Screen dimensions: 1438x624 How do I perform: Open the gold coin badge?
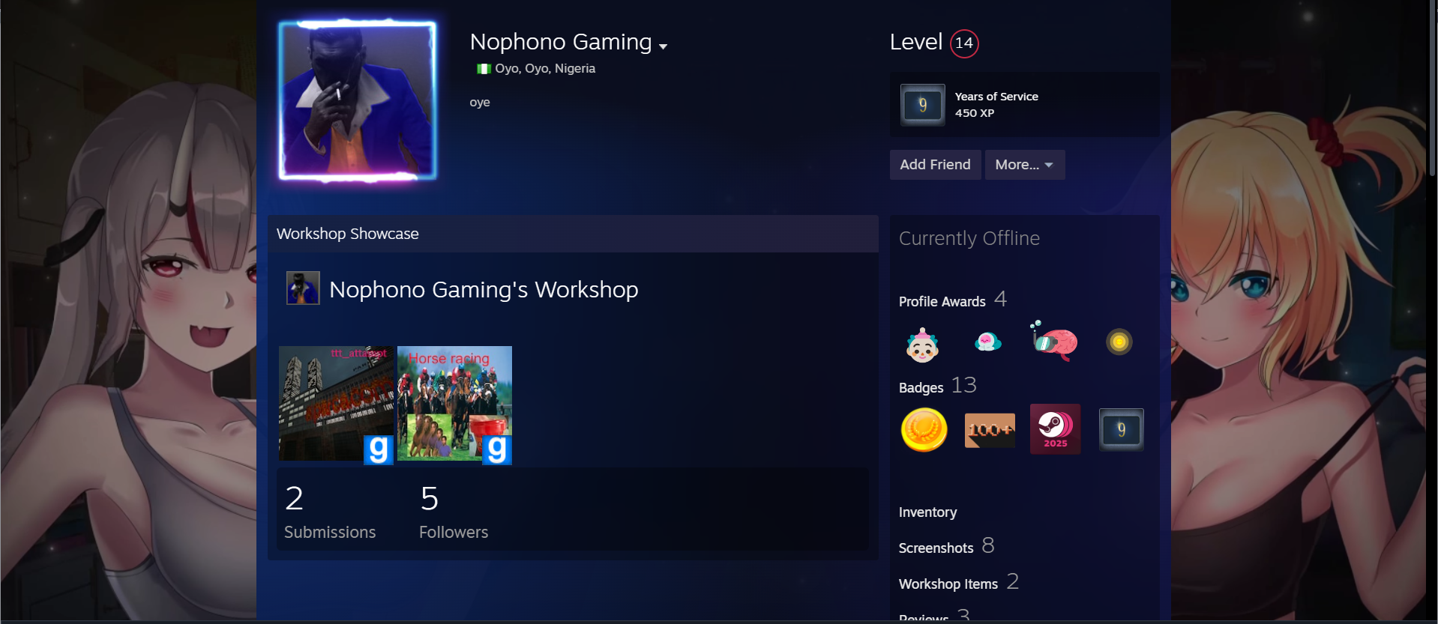point(924,430)
